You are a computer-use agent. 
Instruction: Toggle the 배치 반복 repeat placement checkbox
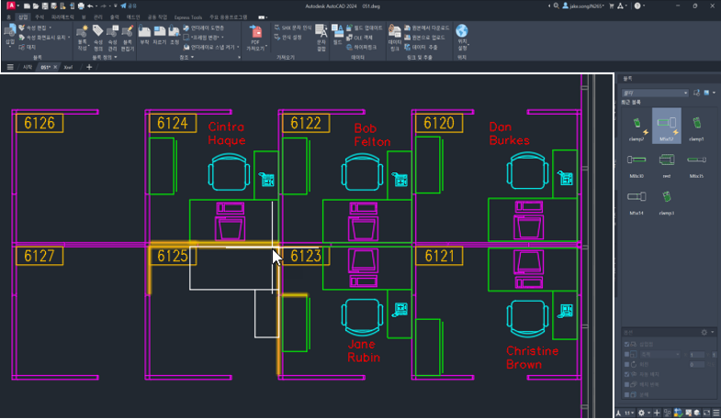626,384
